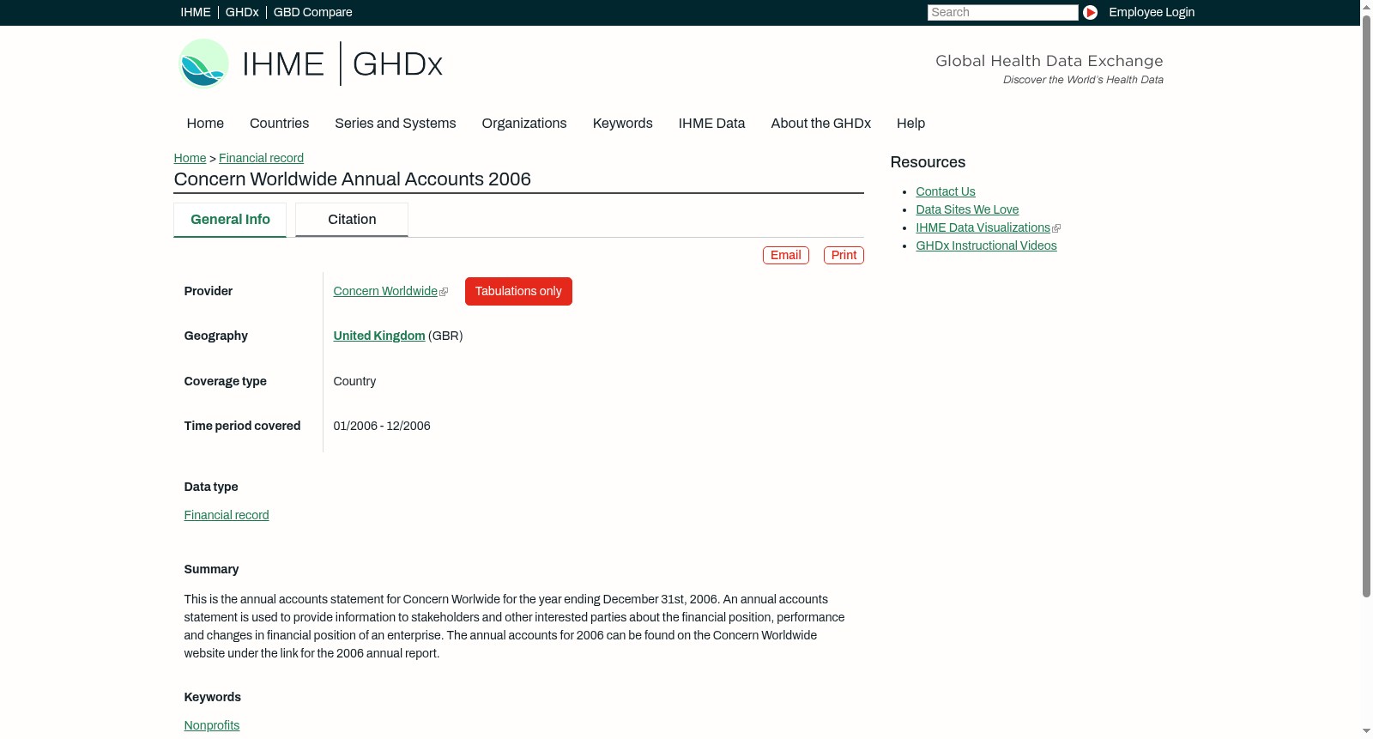This screenshot has width=1373, height=739.
Task: Open the Nonprofits keyword link
Action: 212,726
